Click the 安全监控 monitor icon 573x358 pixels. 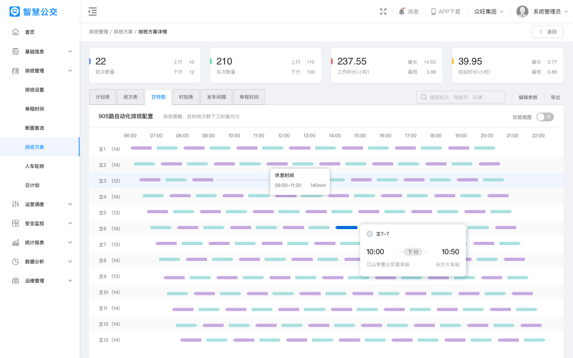pos(15,223)
